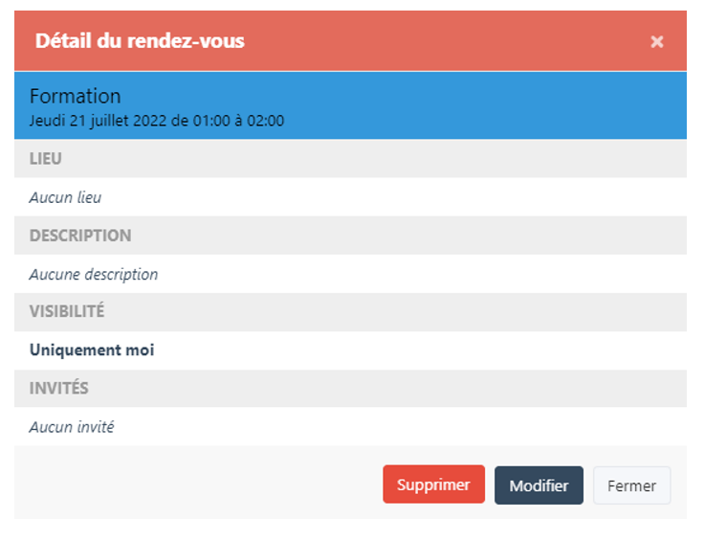The width and height of the screenshot is (704, 541).
Task: Click the 'Uniquement moi' visibility value
Action: click(92, 350)
